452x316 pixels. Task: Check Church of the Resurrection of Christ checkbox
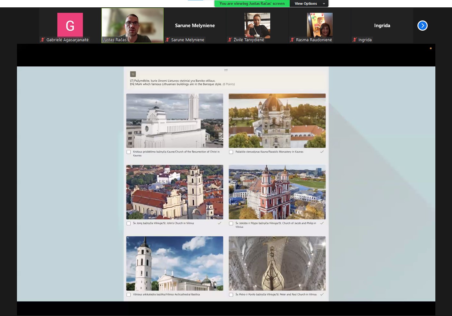tap(129, 152)
